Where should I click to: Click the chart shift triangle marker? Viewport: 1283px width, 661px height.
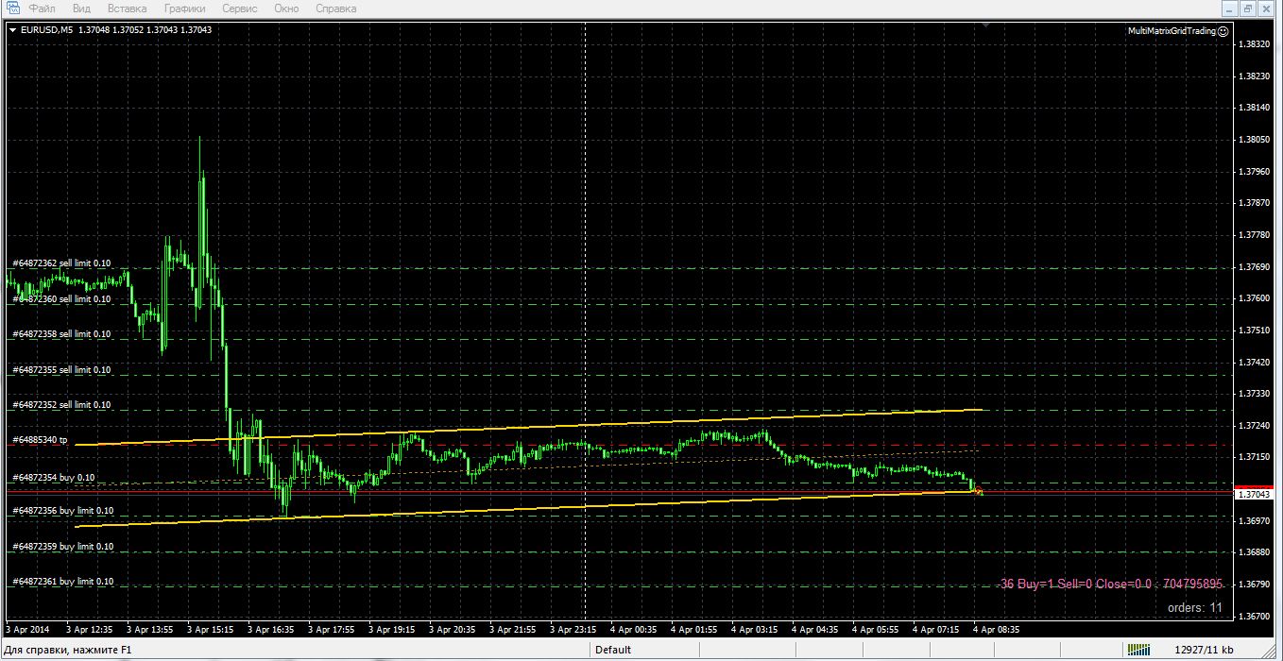point(986,27)
